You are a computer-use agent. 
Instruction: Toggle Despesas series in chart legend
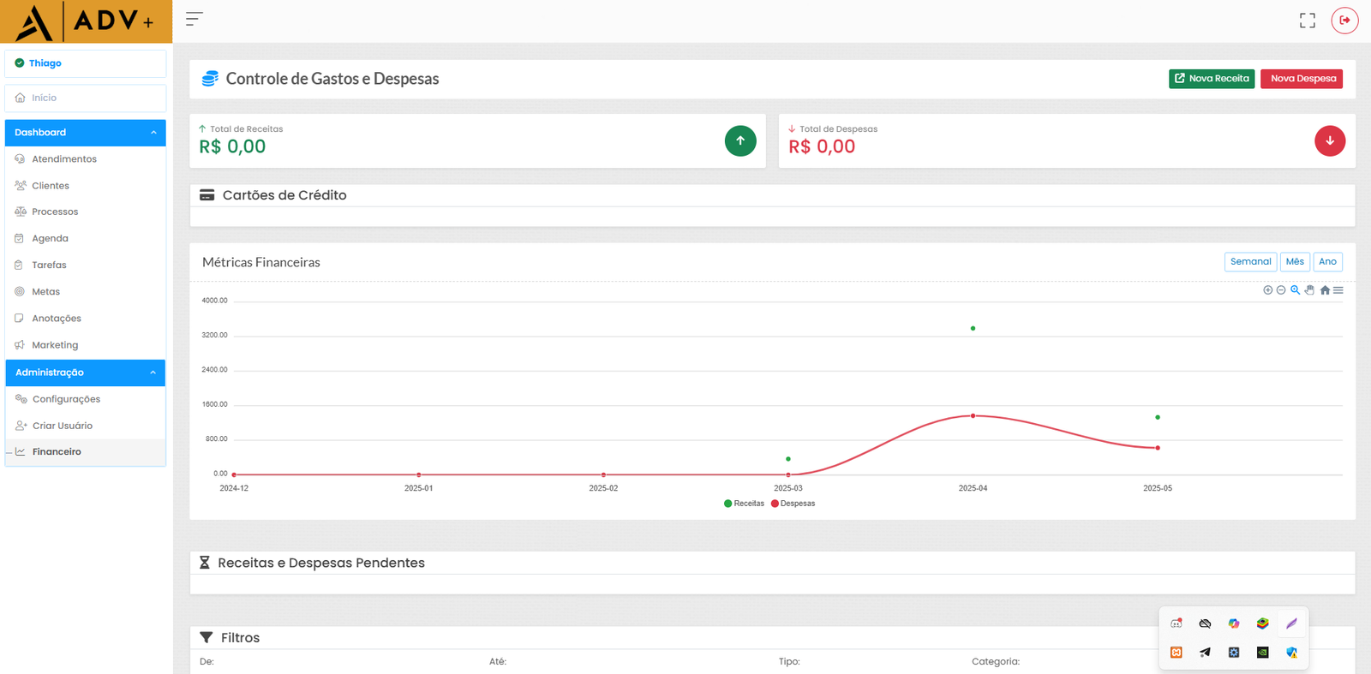tap(793, 504)
